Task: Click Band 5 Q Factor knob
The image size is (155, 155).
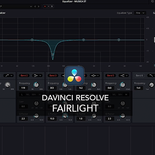Action: (x=123, y=115)
